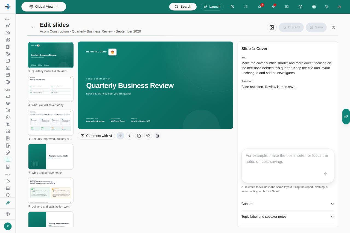Open the cloud icon under Prot section
The height and width of the screenshot is (233, 350).
(8, 181)
